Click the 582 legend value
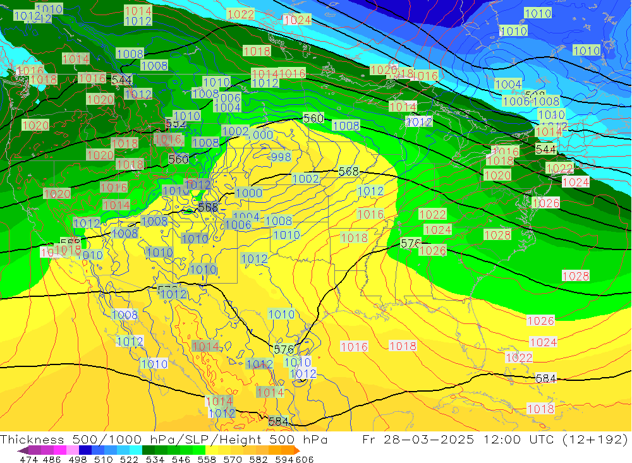The height and width of the screenshot is (463, 632). 258,459
